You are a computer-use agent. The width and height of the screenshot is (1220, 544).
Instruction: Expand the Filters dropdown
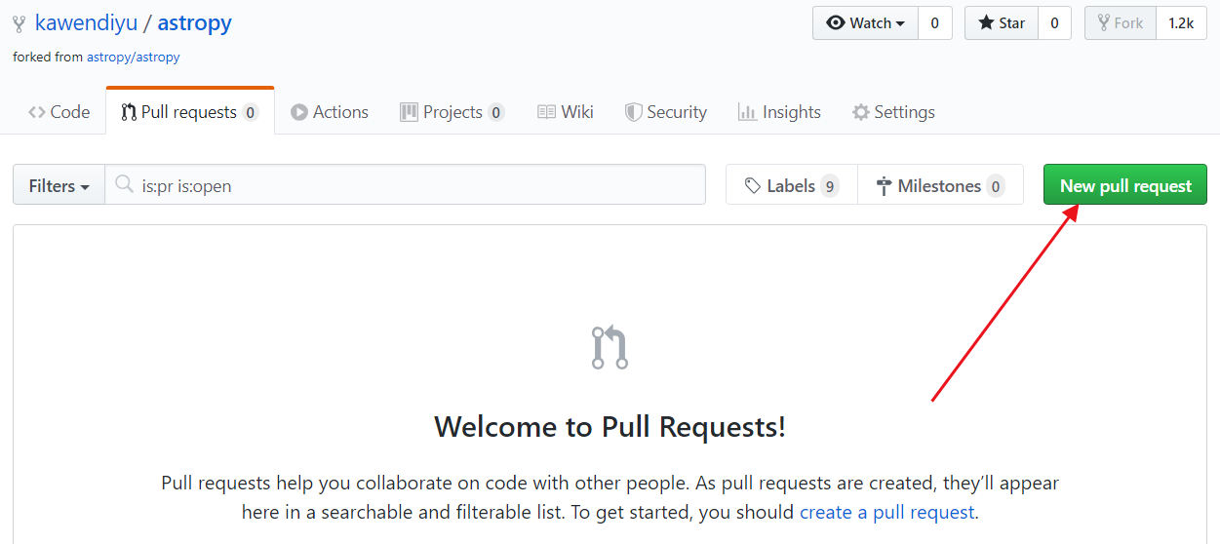tap(59, 185)
